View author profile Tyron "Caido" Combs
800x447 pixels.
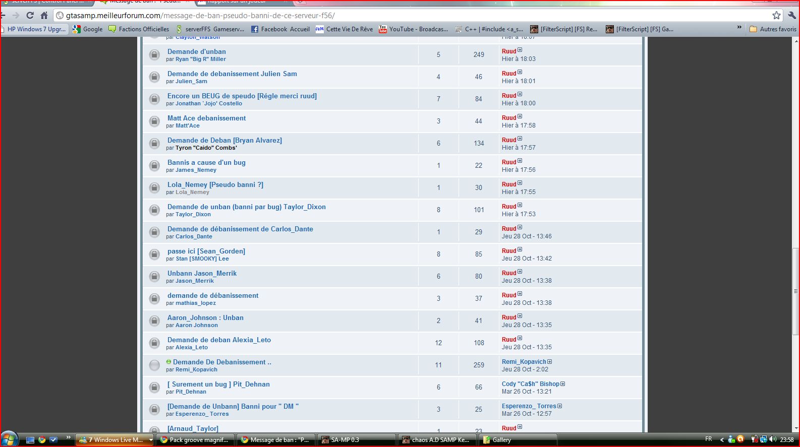(x=206, y=148)
